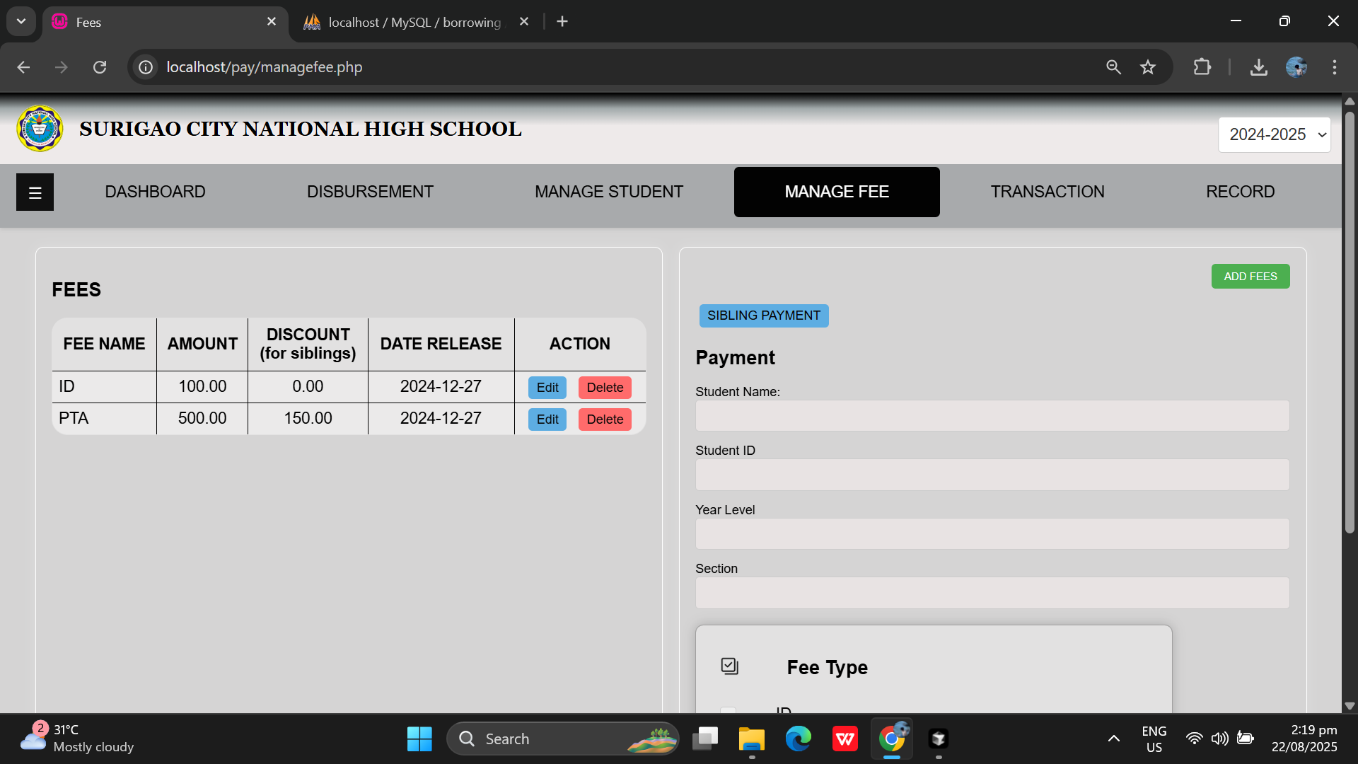This screenshot has height=764, width=1358.
Task: View site information icon
Action: pos(146,67)
